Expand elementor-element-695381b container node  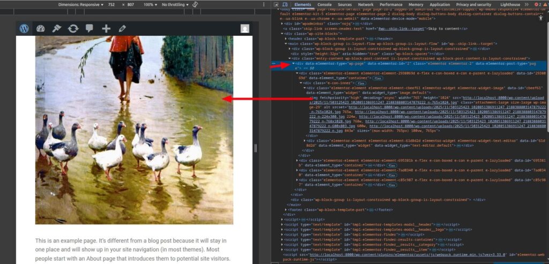coord(297,161)
